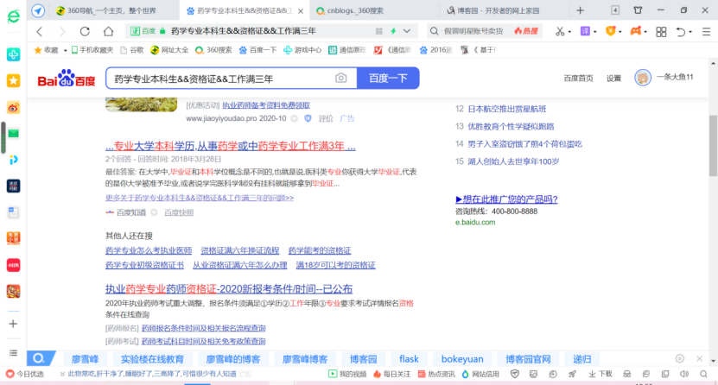The image size is (718, 385).
Task: Open 设置 link at top right
Action: (x=613, y=79)
